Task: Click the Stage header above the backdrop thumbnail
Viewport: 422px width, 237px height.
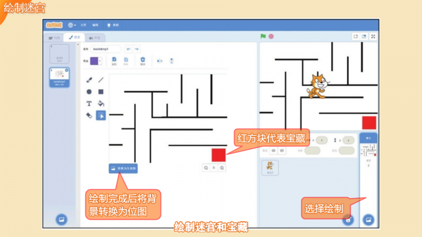Action: 368,138
